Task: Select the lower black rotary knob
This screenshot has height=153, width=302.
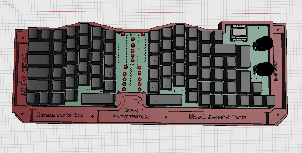Action: [264, 69]
